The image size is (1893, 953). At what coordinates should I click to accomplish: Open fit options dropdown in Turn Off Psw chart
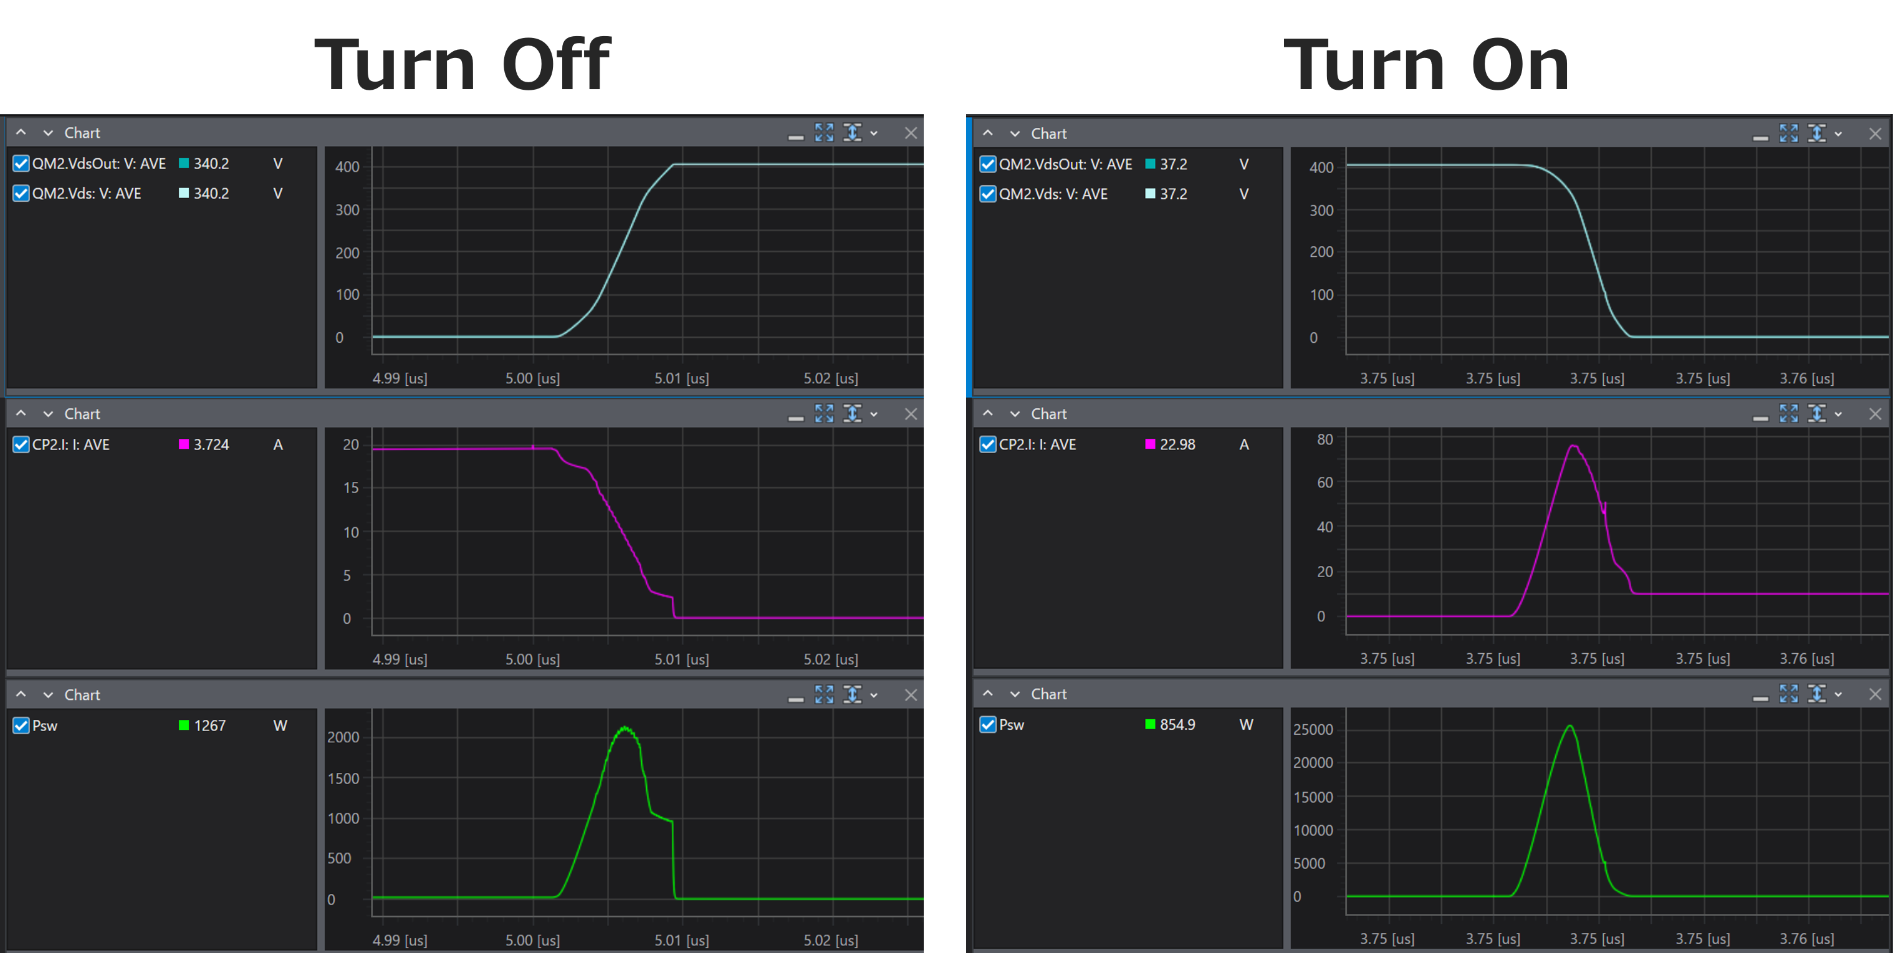(874, 695)
